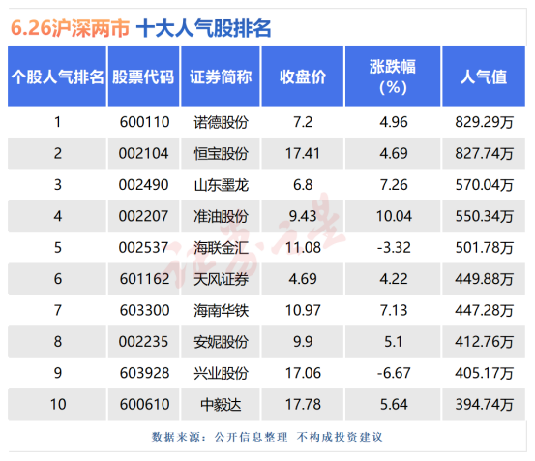
Task: Click the 证券简称 column header
Action: (x=221, y=76)
